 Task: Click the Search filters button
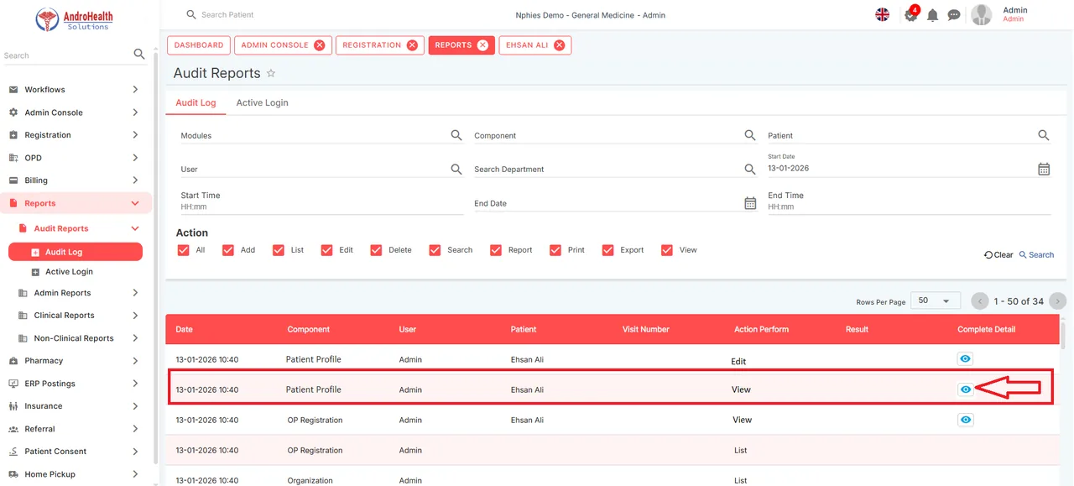[x=1036, y=255]
